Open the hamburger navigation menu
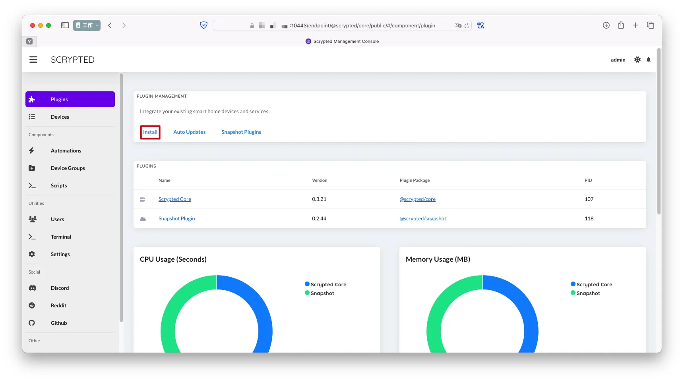684x382 pixels. click(33, 60)
